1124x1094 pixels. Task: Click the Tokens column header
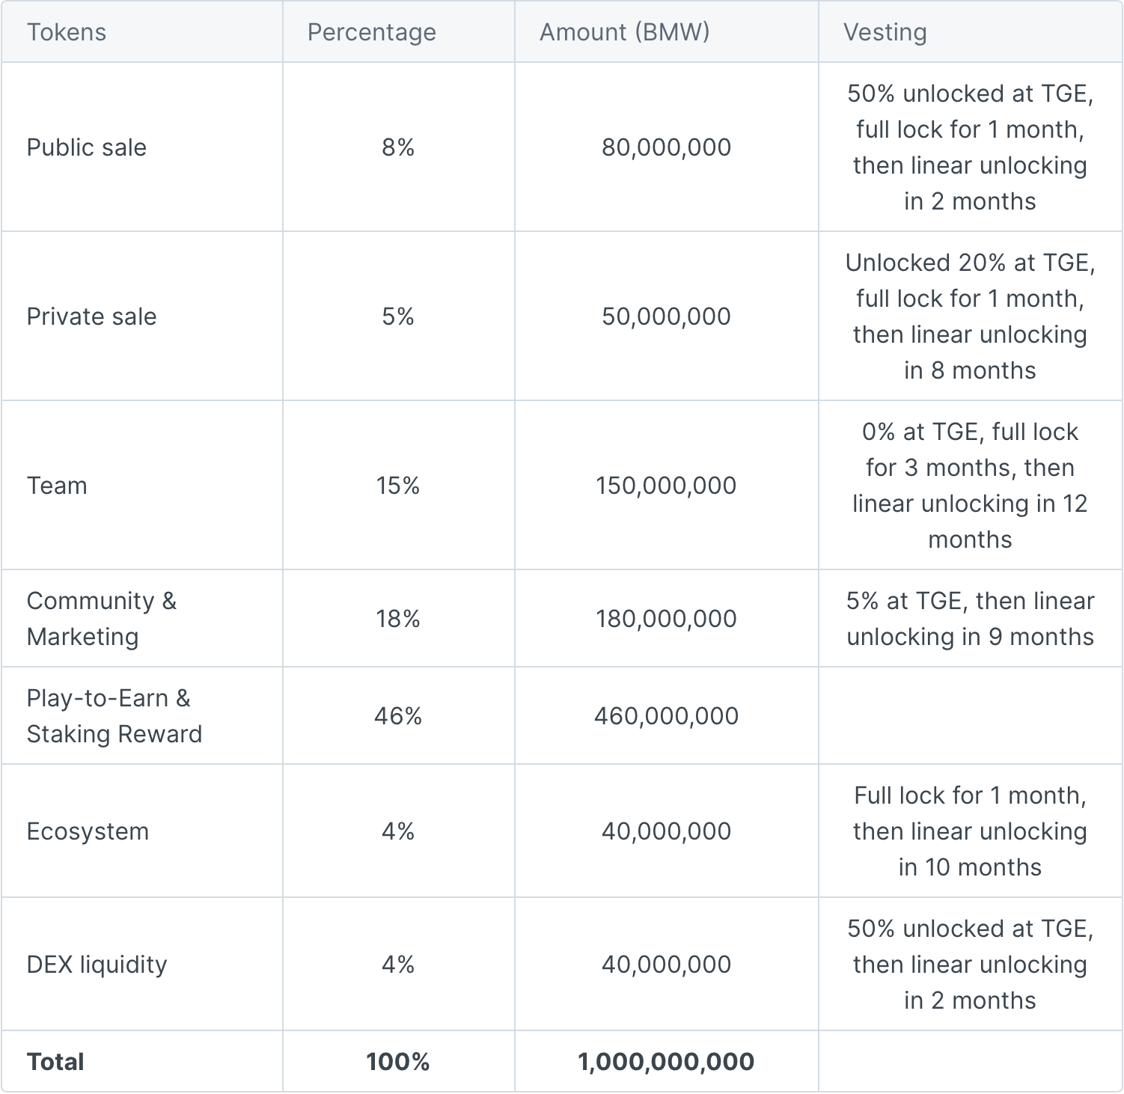point(67,32)
